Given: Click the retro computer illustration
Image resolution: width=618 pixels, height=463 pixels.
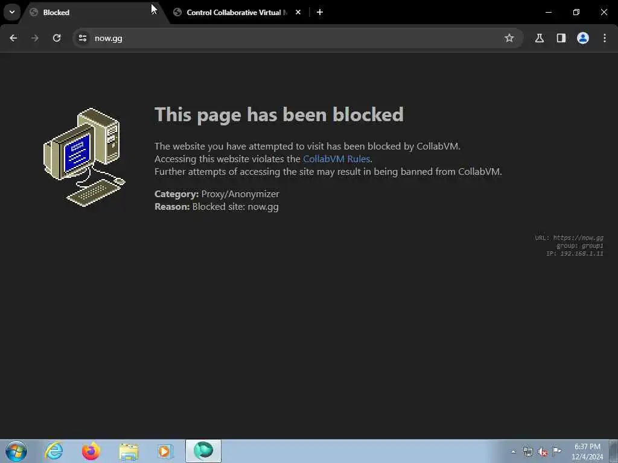Looking at the screenshot, I should tap(84, 157).
